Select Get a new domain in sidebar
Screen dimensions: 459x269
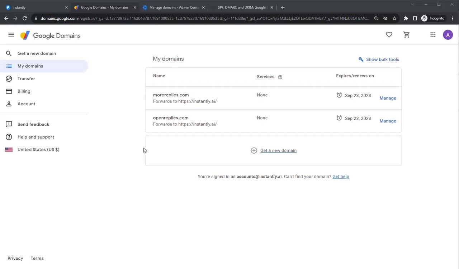tap(44, 53)
